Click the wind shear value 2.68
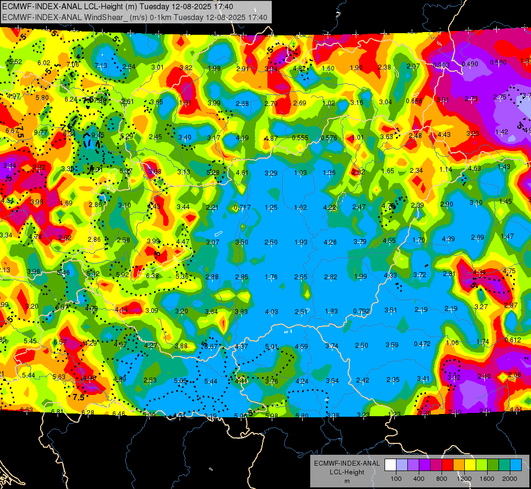531x489 pixels. [x=242, y=104]
